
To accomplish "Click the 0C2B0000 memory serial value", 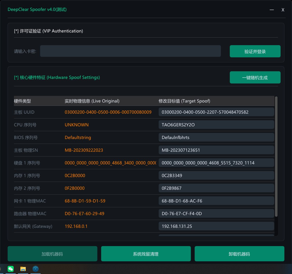I will (x=75, y=175).
